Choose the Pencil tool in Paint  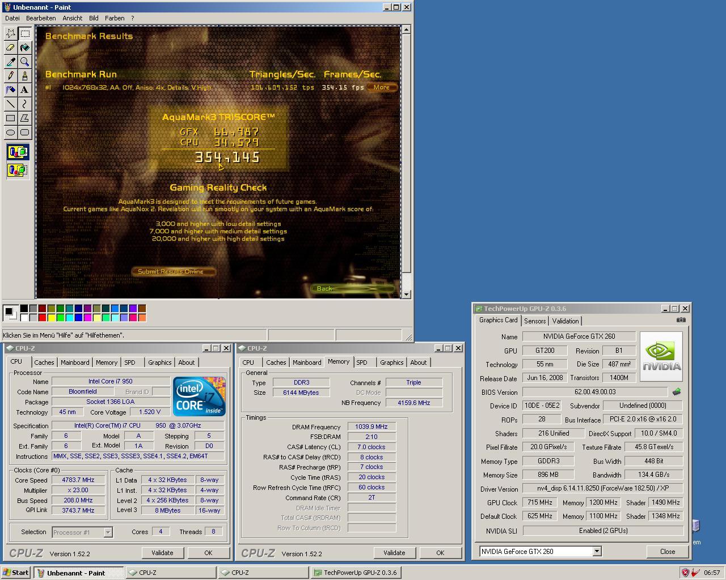click(x=11, y=76)
